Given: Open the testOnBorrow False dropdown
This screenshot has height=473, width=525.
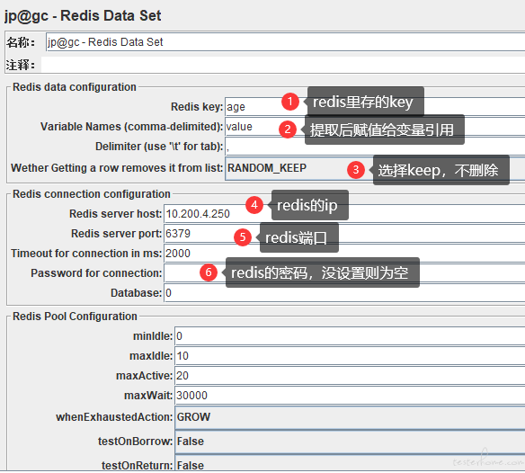Looking at the screenshot, I should point(350,442).
